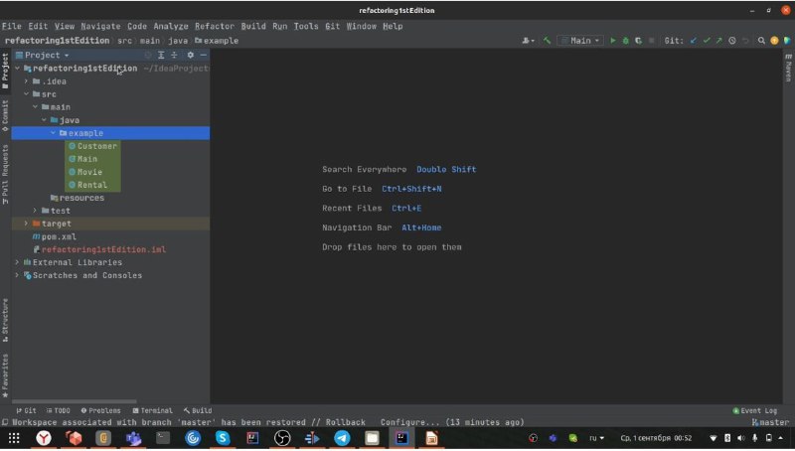795x451 pixels.
Task: Run the Main configuration
Action: [x=612, y=41]
